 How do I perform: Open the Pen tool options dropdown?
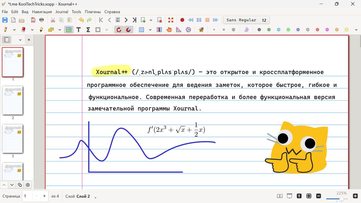click(x=14, y=30)
